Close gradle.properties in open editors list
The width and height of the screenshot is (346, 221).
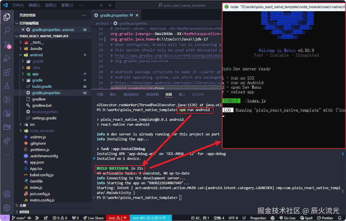(x=23, y=30)
